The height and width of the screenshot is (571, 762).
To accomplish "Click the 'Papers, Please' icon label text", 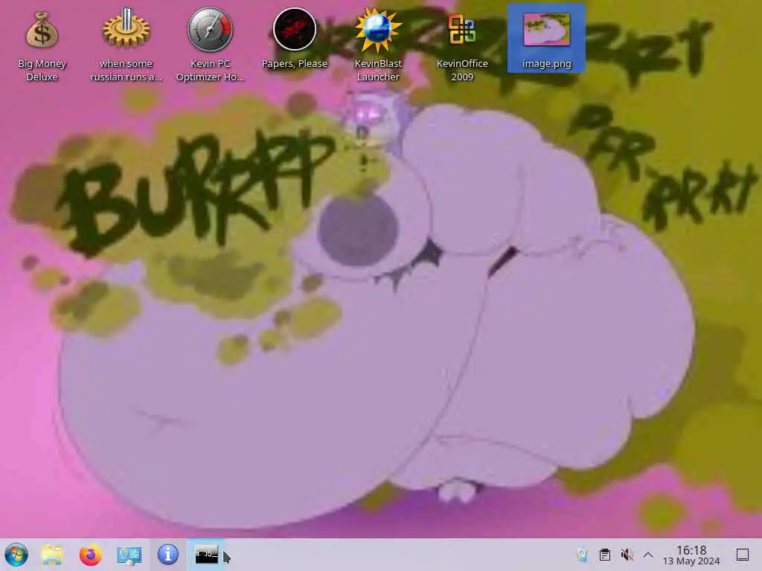I will coord(295,64).
